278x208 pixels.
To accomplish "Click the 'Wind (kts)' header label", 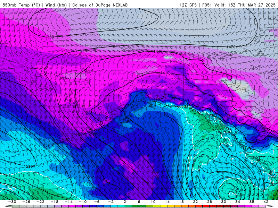I will click(56, 5).
